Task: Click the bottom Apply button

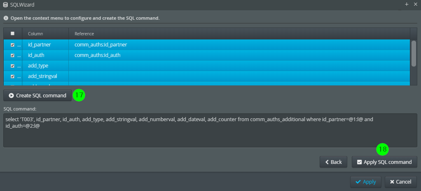Action: (x=365, y=182)
